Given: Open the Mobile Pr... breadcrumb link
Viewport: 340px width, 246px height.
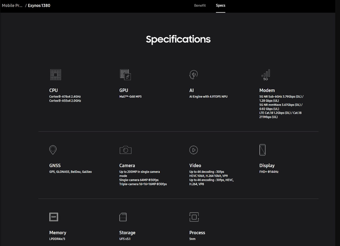Looking at the screenshot, I should coord(12,6).
